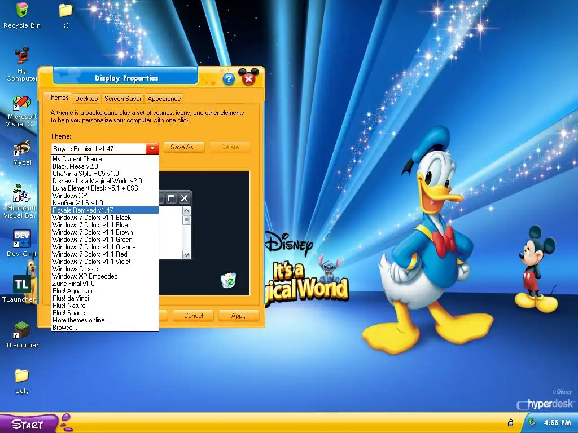
Task: Click the Delete button
Action: pyautogui.click(x=230, y=147)
